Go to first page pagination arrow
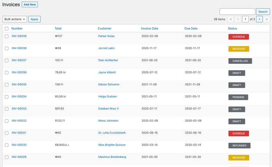This screenshot has height=167, width=272. pyautogui.click(x=230, y=19)
